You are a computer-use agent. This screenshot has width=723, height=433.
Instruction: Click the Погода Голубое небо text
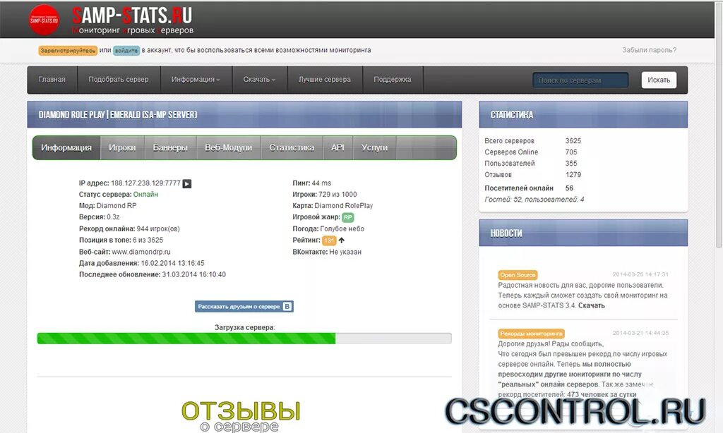tap(328, 228)
